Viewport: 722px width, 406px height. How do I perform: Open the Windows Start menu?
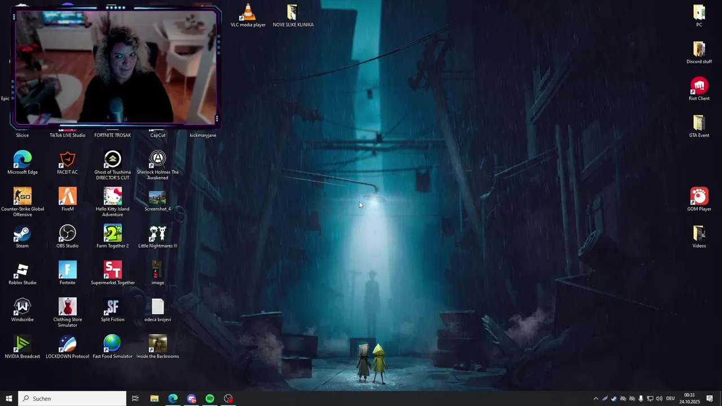pyautogui.click(x=9, y=399)
